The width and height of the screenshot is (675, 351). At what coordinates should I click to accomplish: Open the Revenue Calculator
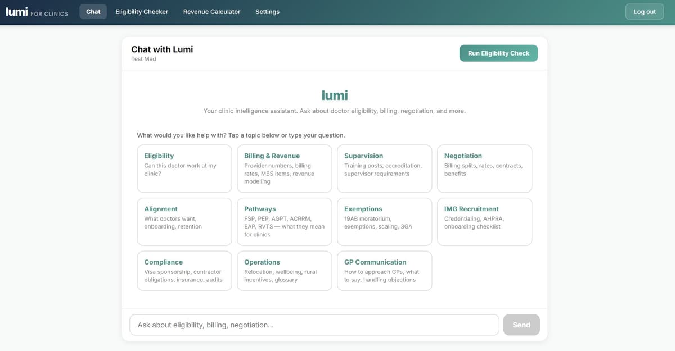point(211,11)
